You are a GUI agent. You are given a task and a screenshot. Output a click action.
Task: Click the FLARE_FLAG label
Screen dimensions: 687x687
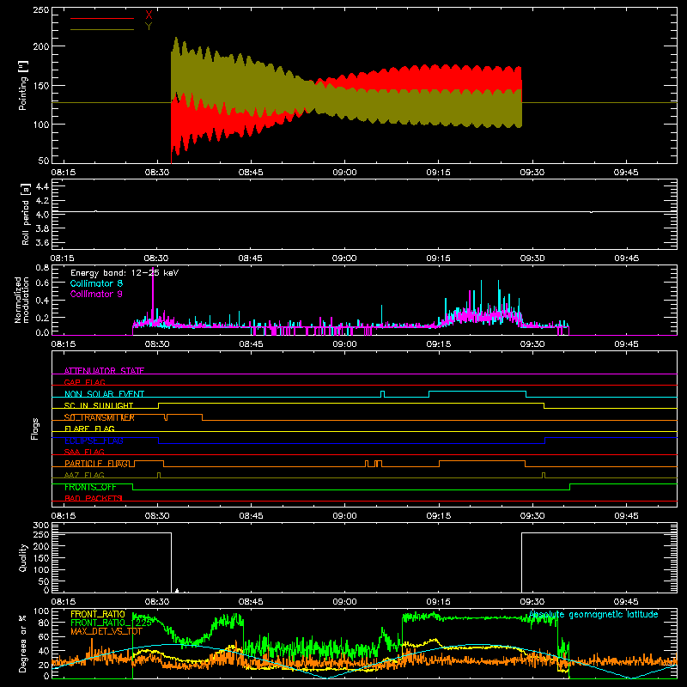(x=89, y=429)
